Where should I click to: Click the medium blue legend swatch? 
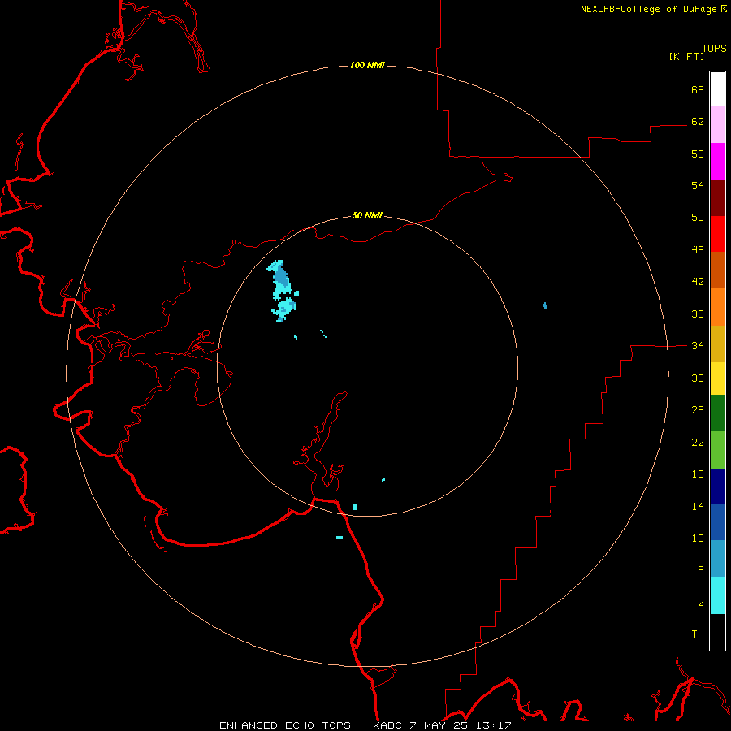pyautogui.click(x=717, y=522)
